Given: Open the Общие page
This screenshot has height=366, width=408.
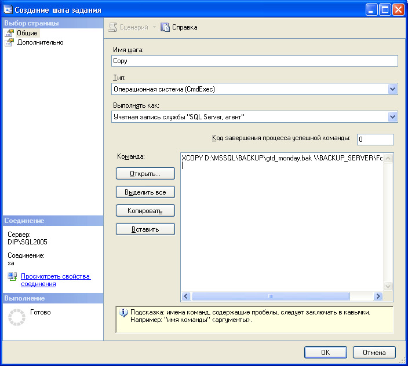Looking at the screenshot, I should point(27,33).
